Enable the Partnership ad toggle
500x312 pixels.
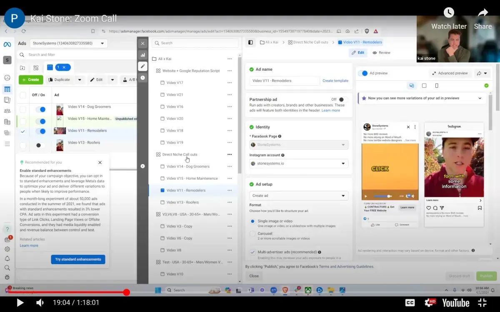coord(343,99)
